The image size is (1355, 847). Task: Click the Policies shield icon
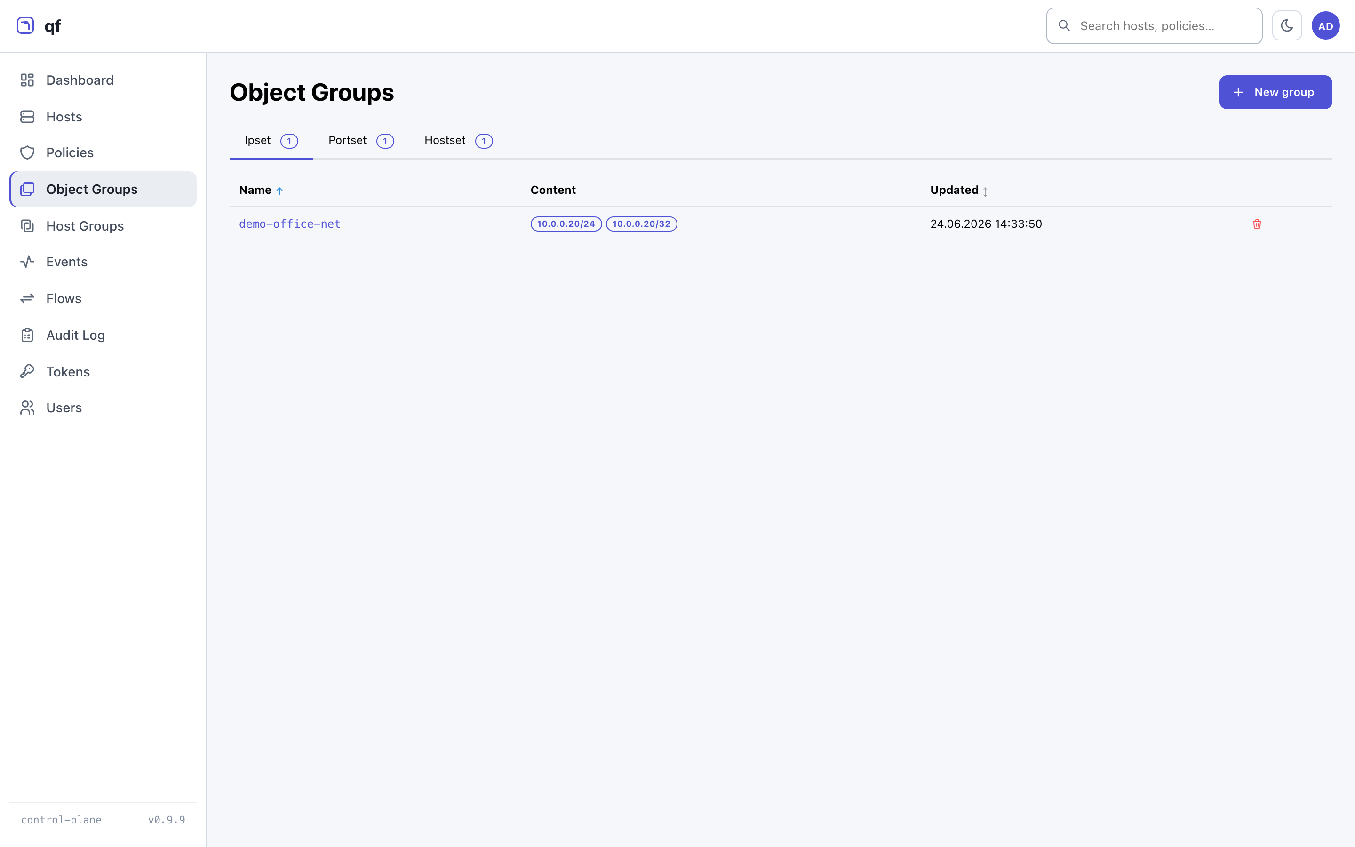pyautogui.click(x=27, y=152)
